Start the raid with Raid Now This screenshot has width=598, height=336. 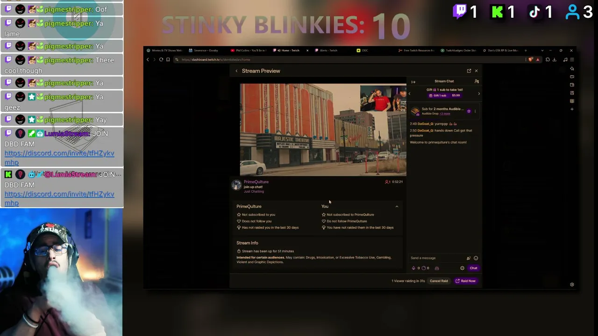466,281
